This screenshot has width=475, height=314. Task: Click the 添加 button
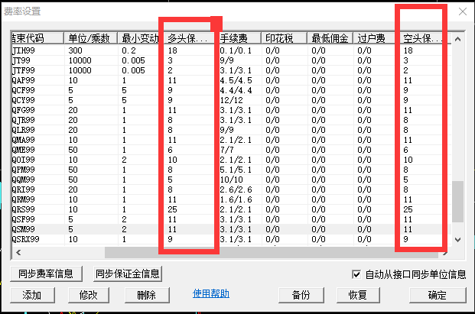pyautogui.click(x=32, y=295)
